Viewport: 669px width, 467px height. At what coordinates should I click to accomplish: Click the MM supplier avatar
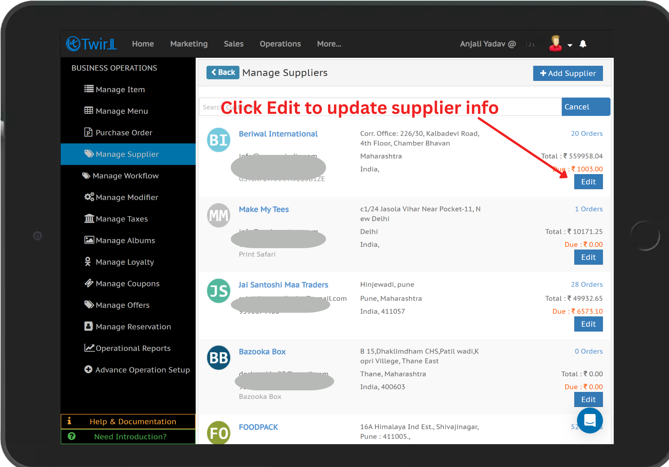point(219,216)
